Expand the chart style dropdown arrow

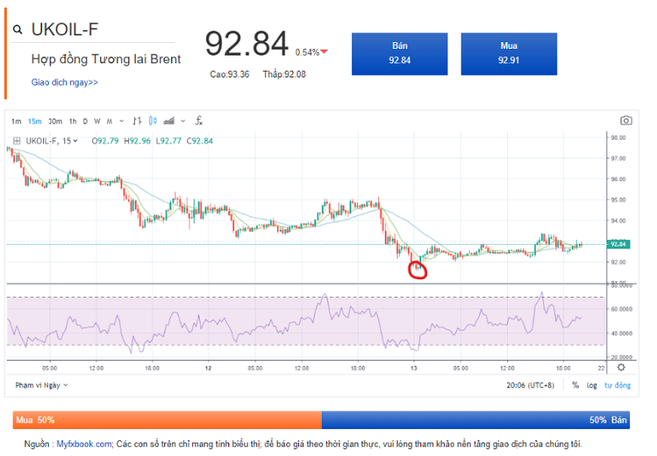tap(182, 121)
